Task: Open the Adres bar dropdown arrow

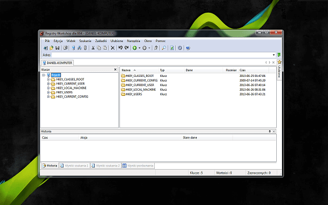Action: pos(274,55)
